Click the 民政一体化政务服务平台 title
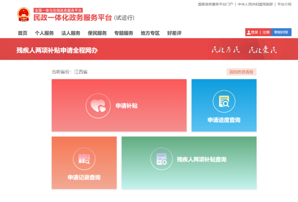The image size is (298, 202). point(73,18)
